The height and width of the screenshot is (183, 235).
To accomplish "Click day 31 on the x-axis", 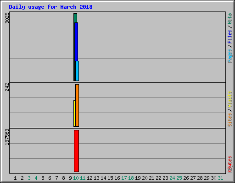I will (x=220, y=178).
